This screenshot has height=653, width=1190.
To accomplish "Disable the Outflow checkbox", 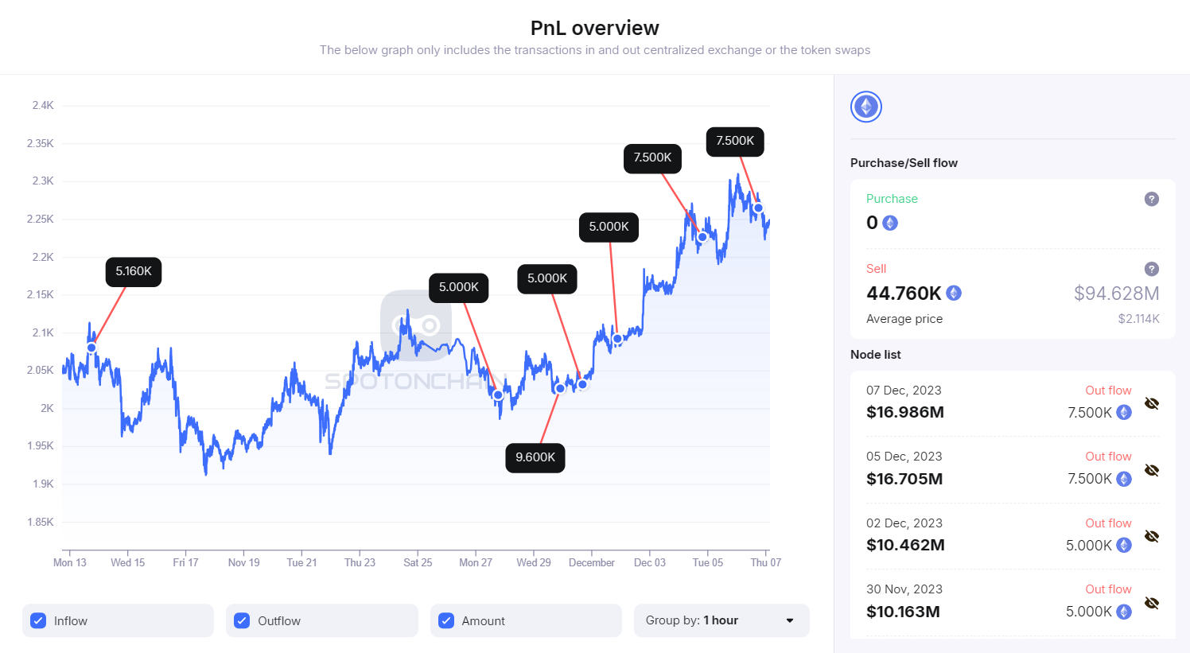I will [241, 620].
